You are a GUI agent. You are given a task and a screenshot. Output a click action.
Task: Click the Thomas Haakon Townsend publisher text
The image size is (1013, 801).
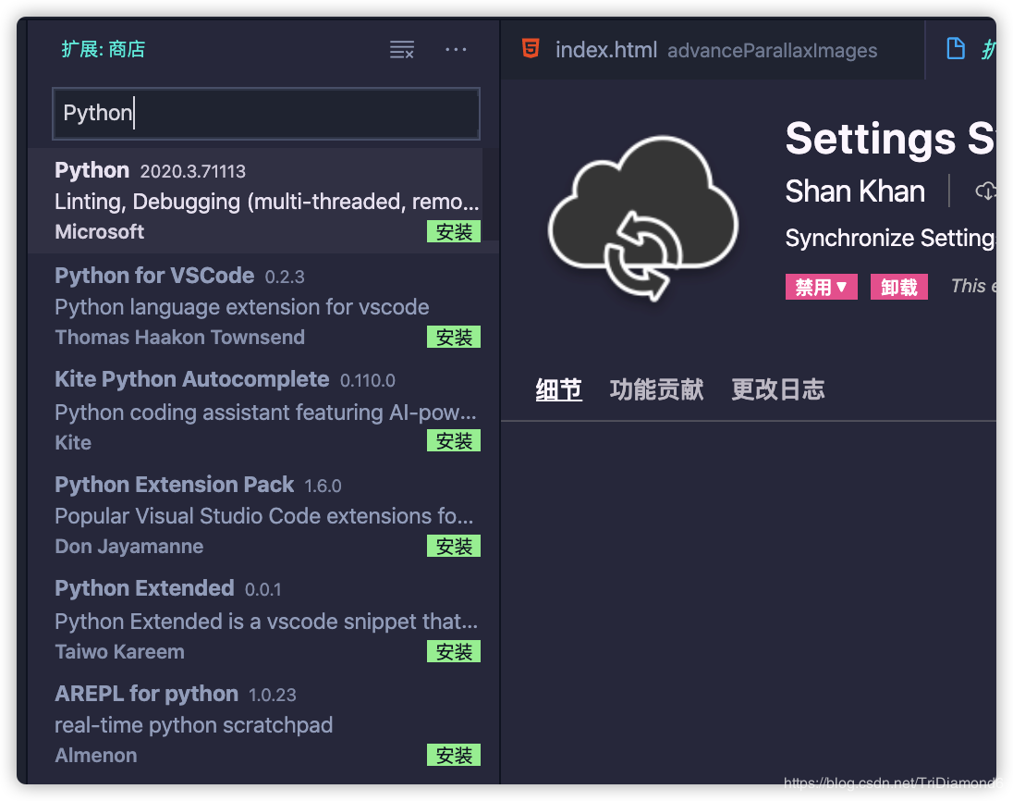click(x=179, y=337)
